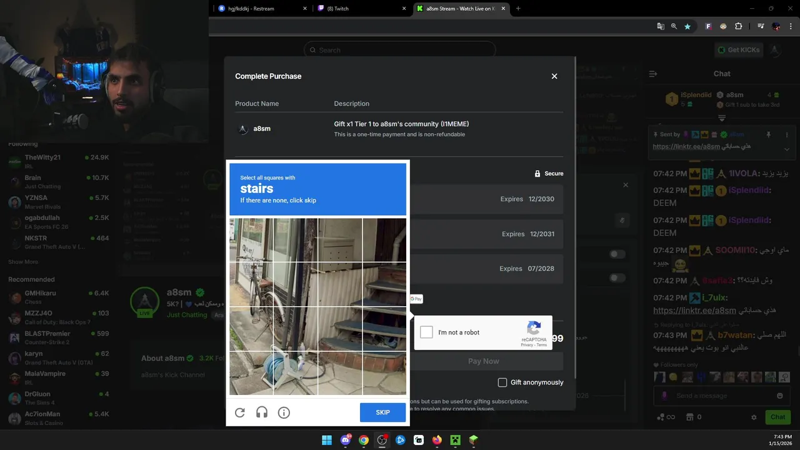
Task: Select the card expiring 12/2030
Action: [x=487, y=199]
